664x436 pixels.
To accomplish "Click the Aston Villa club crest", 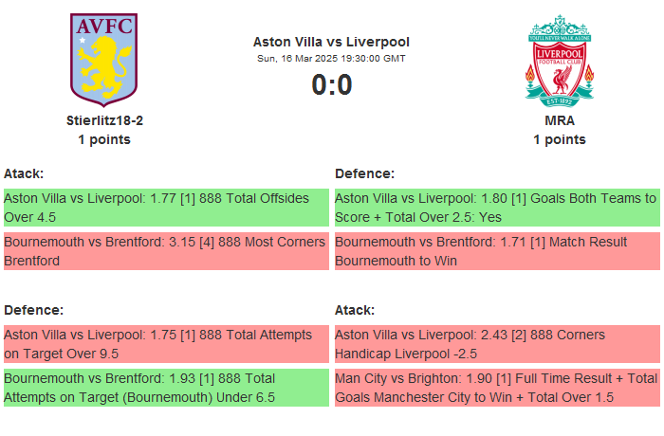I will pos(104,59).
